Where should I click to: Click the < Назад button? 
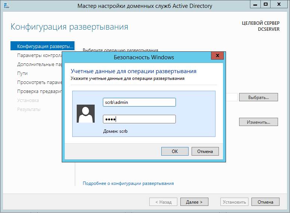(163, 202)
